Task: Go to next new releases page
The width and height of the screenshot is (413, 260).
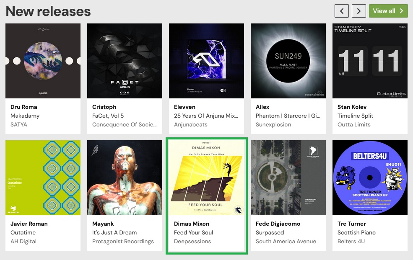Action: 359,11
